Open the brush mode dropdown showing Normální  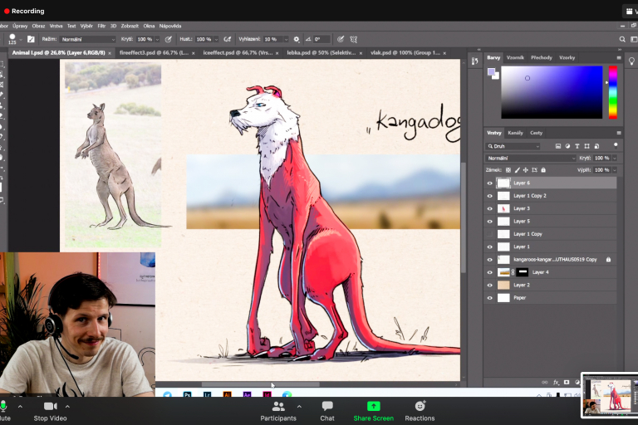[x=87, y=39]
